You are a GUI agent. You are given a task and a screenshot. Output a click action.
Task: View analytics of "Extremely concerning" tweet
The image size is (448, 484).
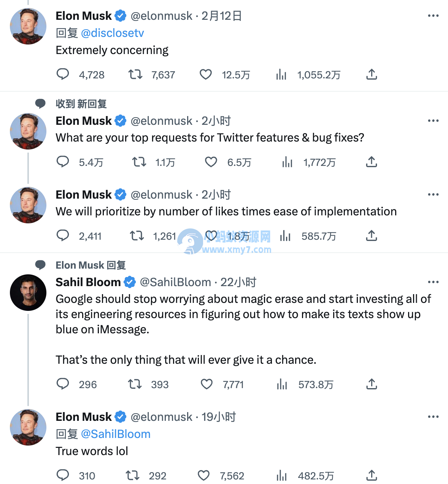click(281, 75)
